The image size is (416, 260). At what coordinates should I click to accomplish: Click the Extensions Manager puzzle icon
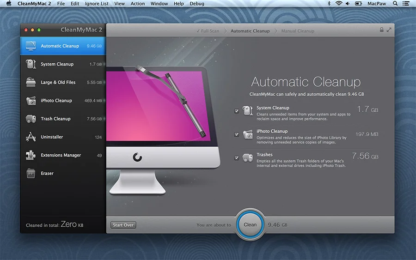tap(31, 155)
